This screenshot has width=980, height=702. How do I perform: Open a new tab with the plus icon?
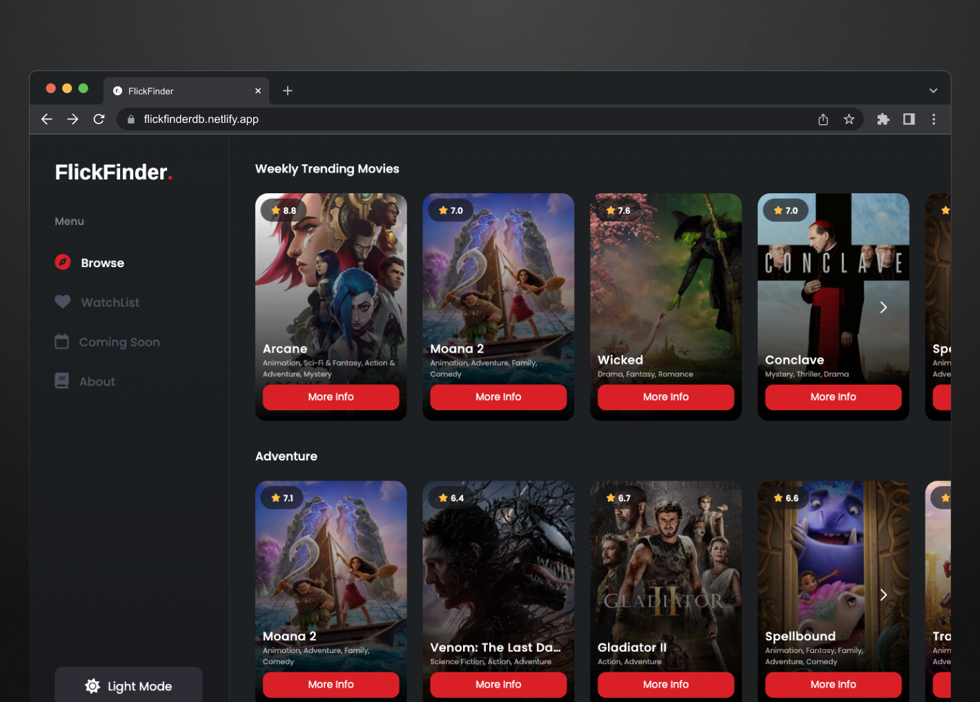pyautogui.click(x=288, y=90)
